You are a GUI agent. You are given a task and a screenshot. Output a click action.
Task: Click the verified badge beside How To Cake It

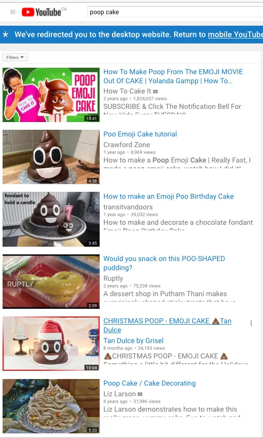pyautogui.click(x=156, y=91)
